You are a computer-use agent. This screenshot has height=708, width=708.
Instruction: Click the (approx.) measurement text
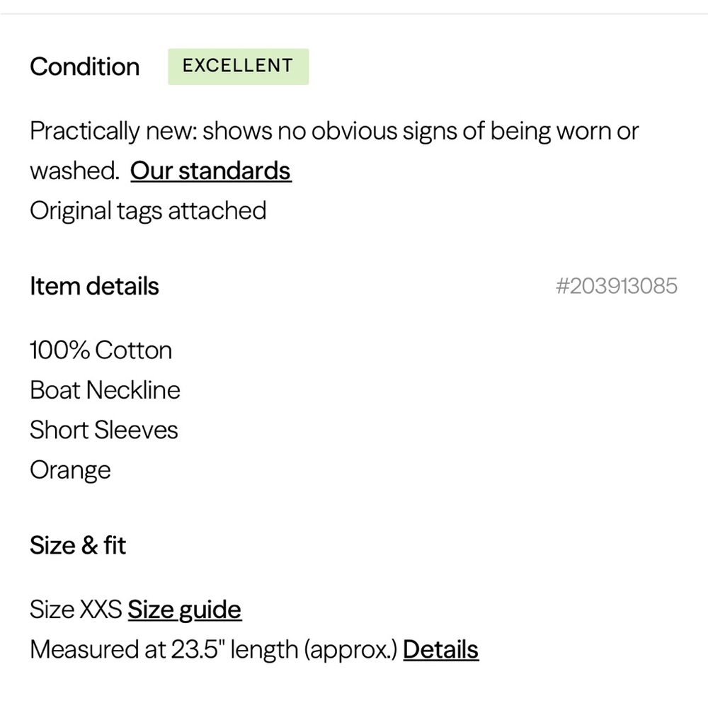click(x=351, y=651)
